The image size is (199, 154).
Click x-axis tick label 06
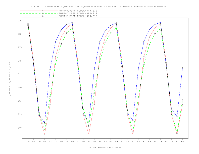click(39, 141)
